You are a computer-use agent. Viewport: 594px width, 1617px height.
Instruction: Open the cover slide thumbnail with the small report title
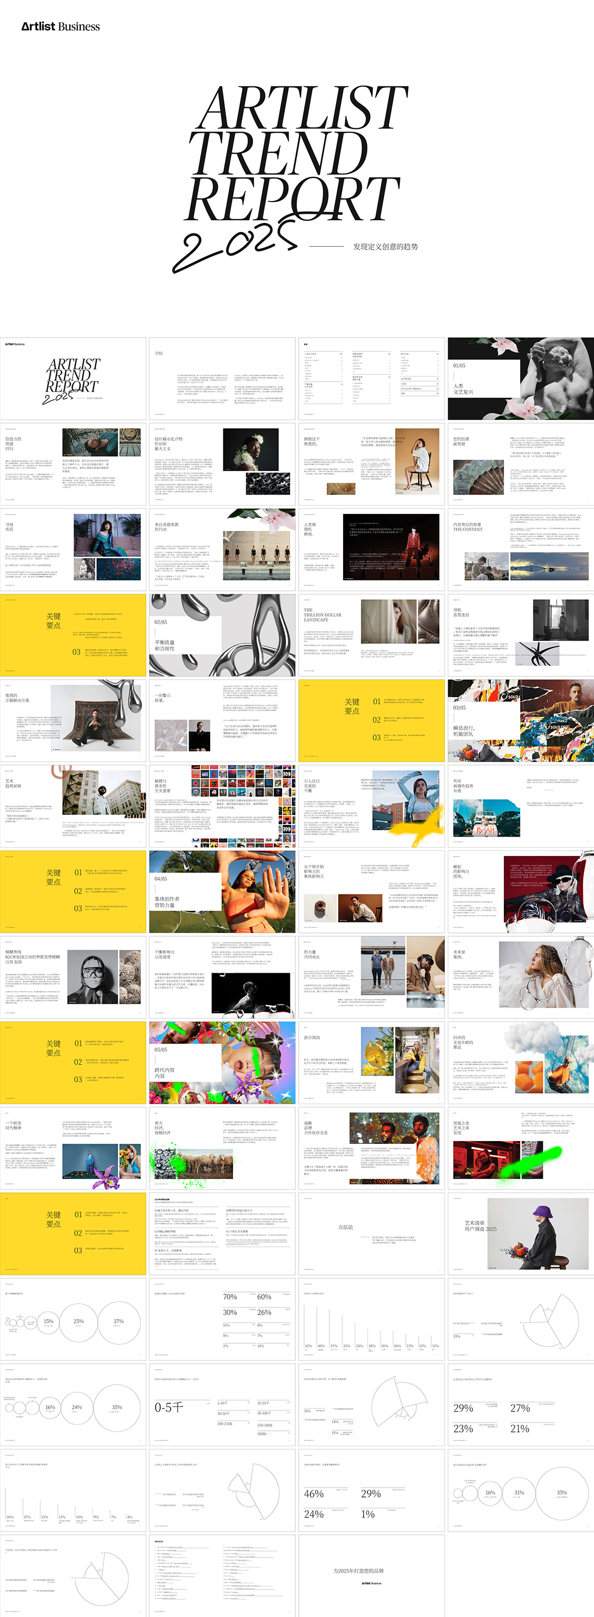(x=73, y=379)
